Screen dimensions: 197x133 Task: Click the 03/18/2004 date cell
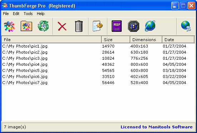click(175, 70)
